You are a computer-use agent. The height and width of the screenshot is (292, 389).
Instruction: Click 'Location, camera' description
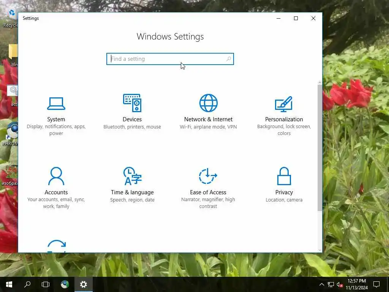[284, 200]
